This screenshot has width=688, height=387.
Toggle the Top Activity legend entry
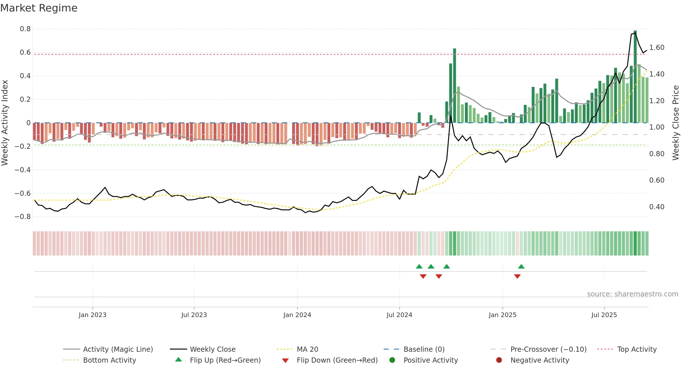627,349
